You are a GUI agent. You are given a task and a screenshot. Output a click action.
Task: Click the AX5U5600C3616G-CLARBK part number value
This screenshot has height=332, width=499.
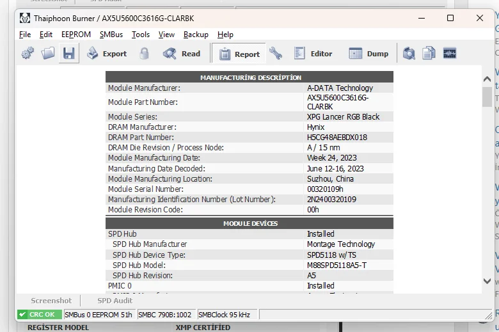(337, 102)
